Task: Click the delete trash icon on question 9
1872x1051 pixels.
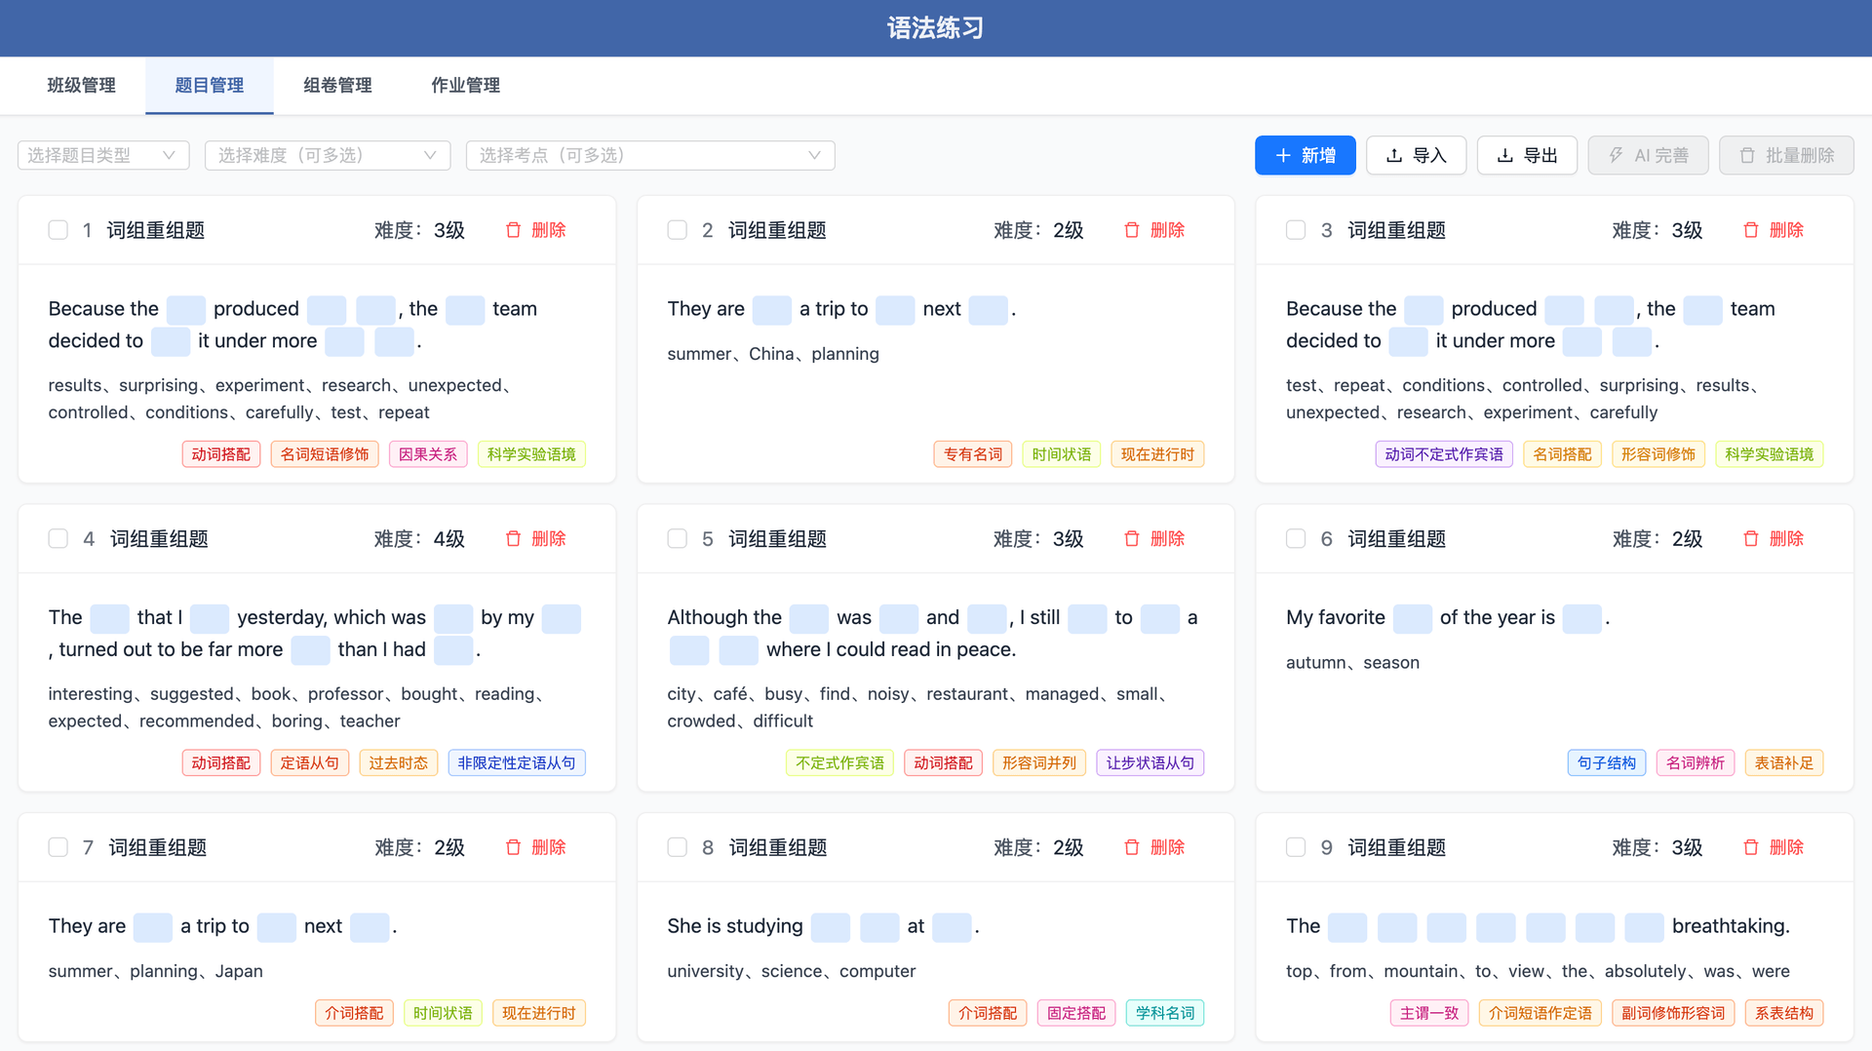Action: coord(1751,847)
